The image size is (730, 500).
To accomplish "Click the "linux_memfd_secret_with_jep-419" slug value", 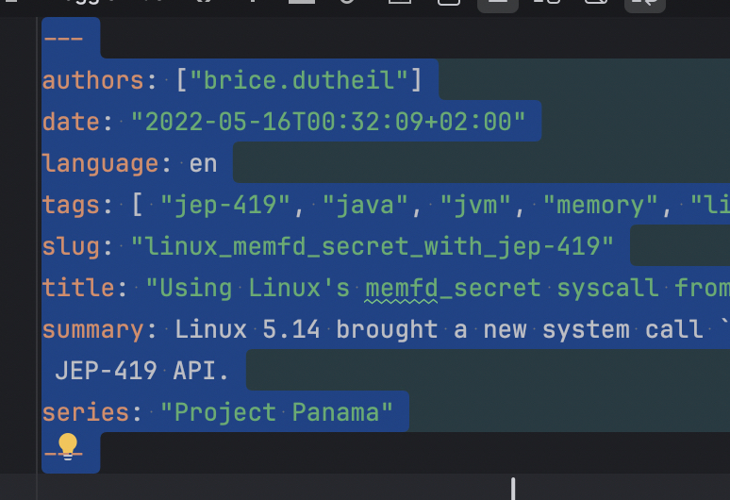I will click(372, 246).
